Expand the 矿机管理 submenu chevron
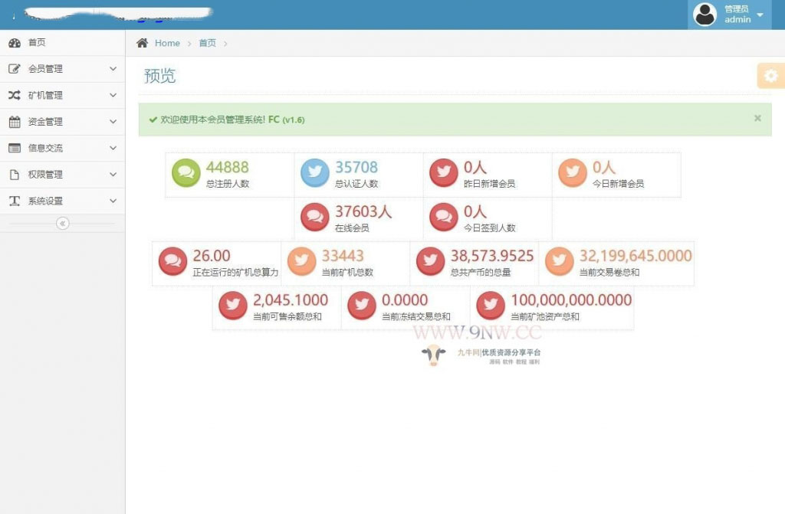 113,96
